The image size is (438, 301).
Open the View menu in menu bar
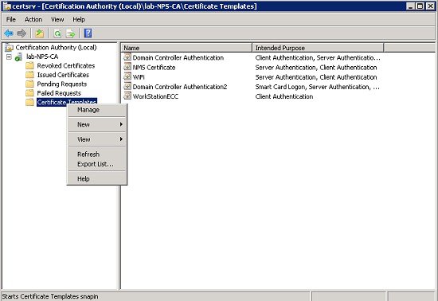pos(57,20)
